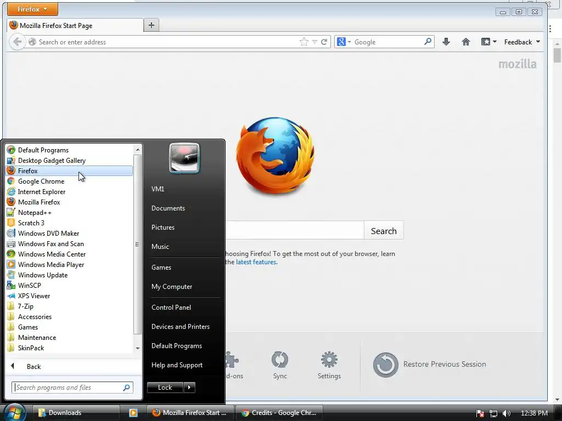Click the VM1 user name

(158, 189)
